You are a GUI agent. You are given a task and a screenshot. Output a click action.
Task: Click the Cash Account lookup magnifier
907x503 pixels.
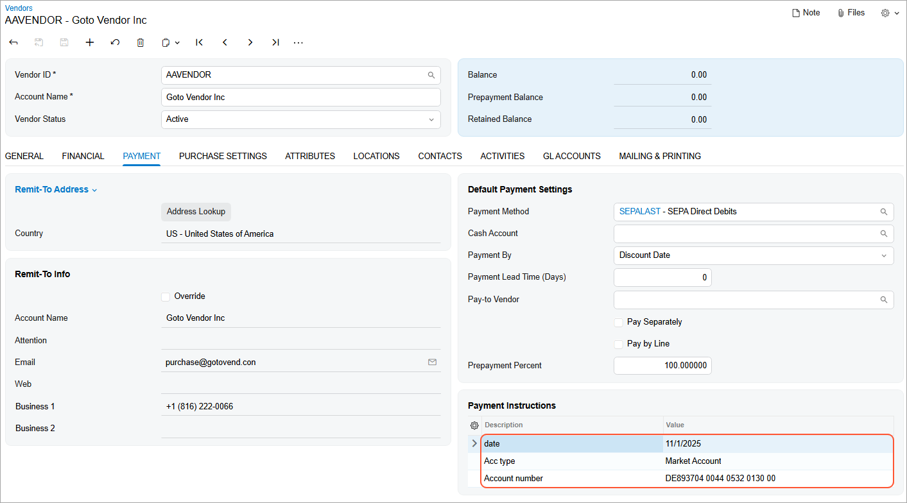(x=884, y=234)
